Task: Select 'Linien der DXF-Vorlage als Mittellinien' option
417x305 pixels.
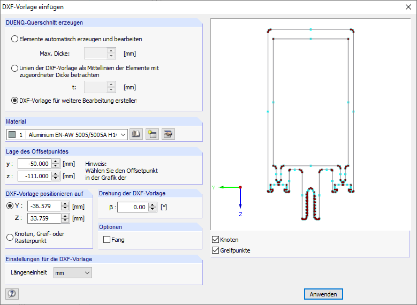Action: click(14, 68)
